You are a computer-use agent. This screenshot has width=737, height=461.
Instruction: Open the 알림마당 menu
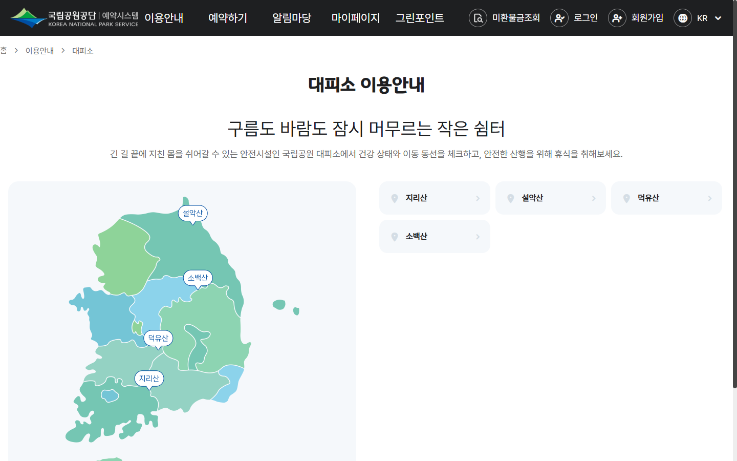coord(292,18)
